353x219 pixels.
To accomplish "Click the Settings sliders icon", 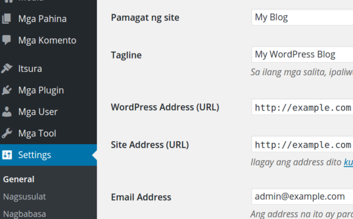I will pyautogui.click(x=7, y=155).
